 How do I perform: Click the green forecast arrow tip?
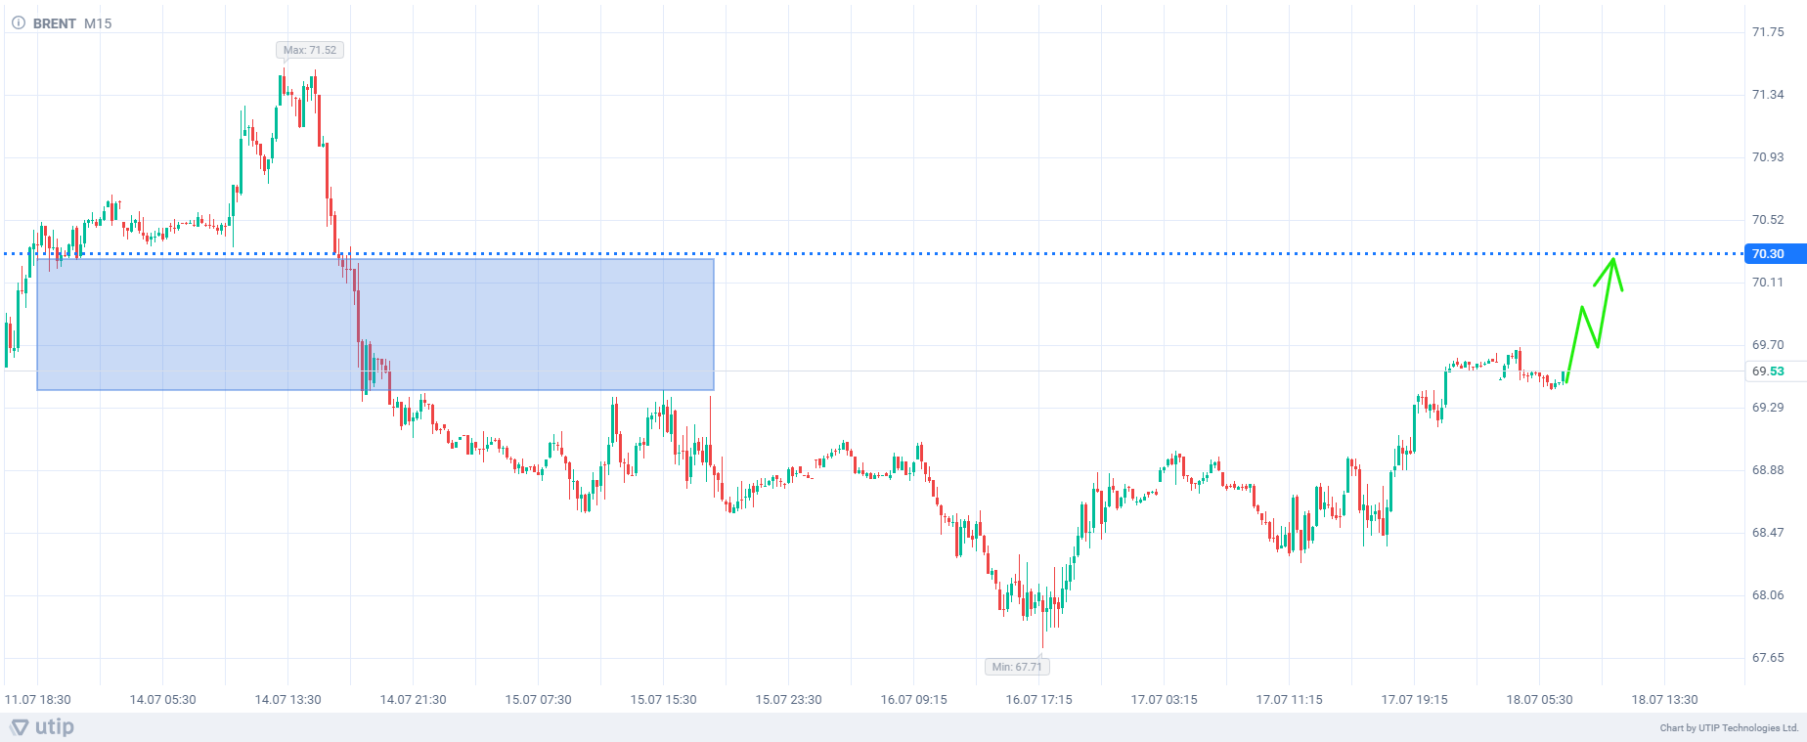click(x=1613, y=258)
